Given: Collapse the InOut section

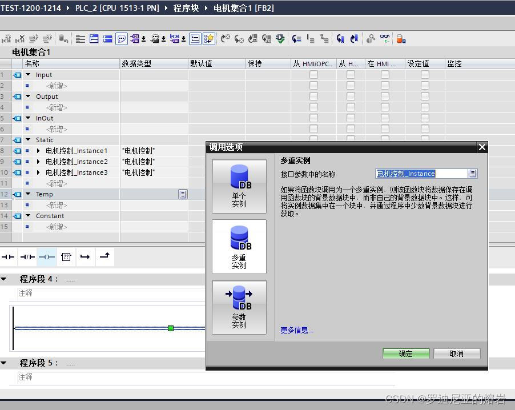Looking at the screenshot, I should (x=28, y=118).
